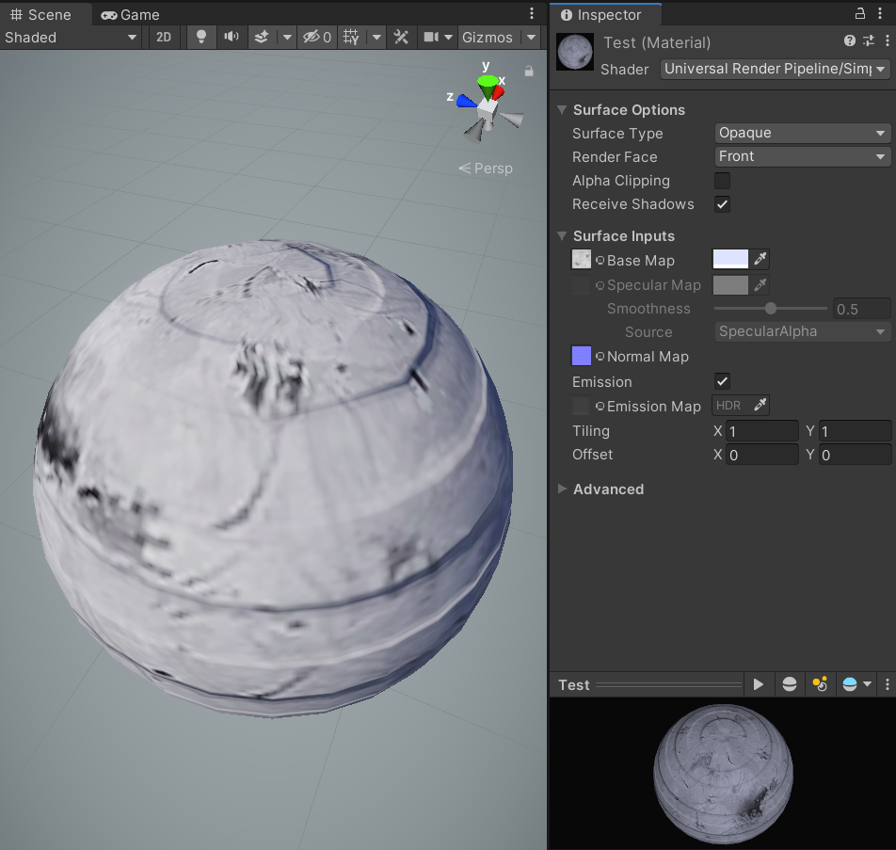Disable the Emission checkbox
The height and width of the screenshot is (850, 896).
pyautogui.click(x=722, y=381)
